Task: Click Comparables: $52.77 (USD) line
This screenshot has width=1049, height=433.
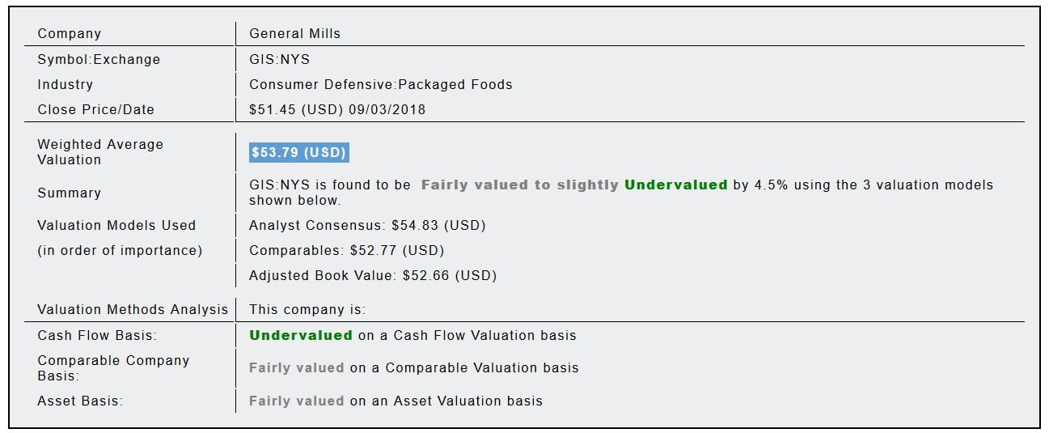Action: (x=346, y=250)
